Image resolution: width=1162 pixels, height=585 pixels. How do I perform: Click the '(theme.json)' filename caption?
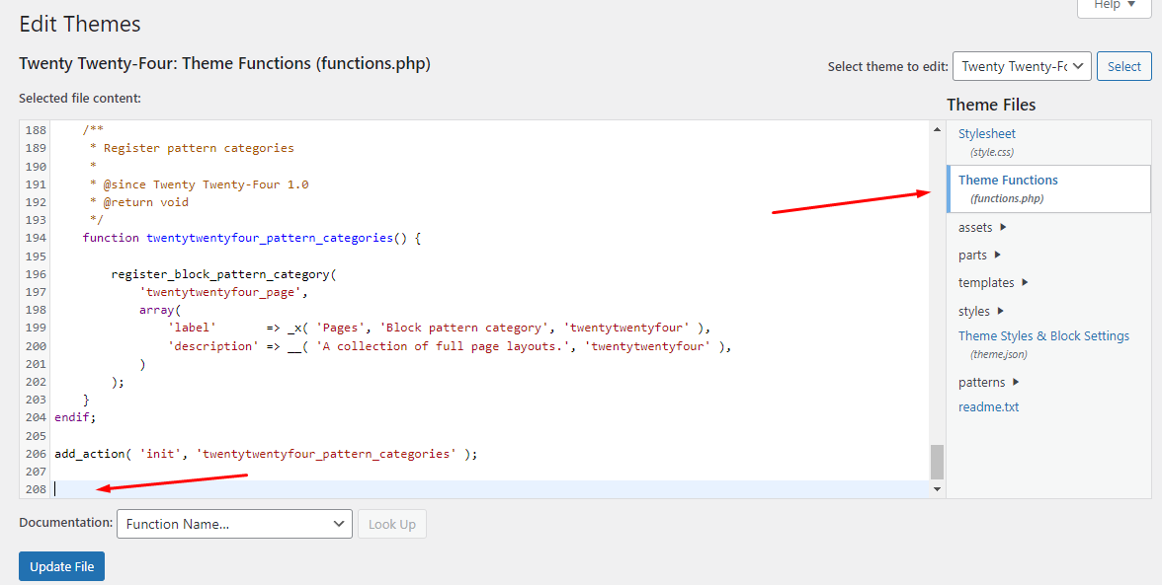(x=998, y=354)
